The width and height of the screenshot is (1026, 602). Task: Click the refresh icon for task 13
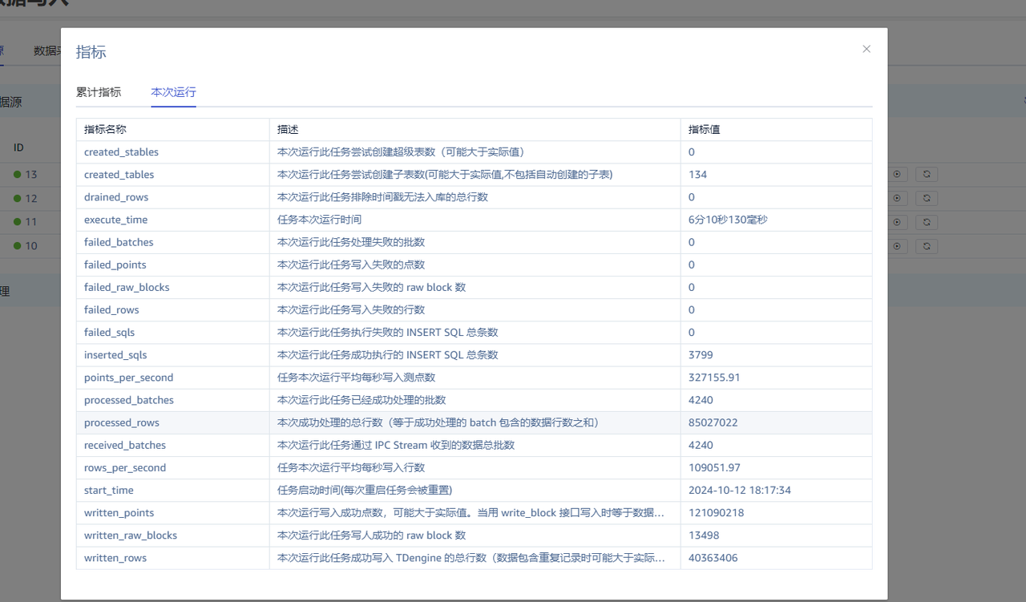coord(927,174)
